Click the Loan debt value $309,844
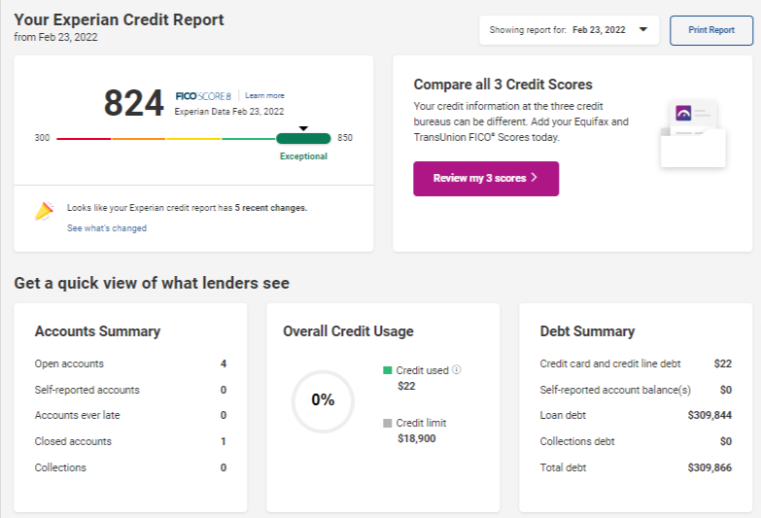761x518 pixels. [709, 415]
